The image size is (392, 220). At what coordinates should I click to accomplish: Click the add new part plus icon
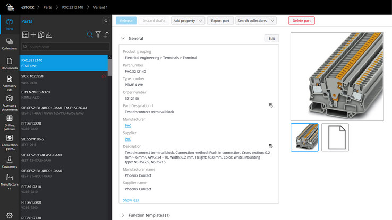(33, 35)
